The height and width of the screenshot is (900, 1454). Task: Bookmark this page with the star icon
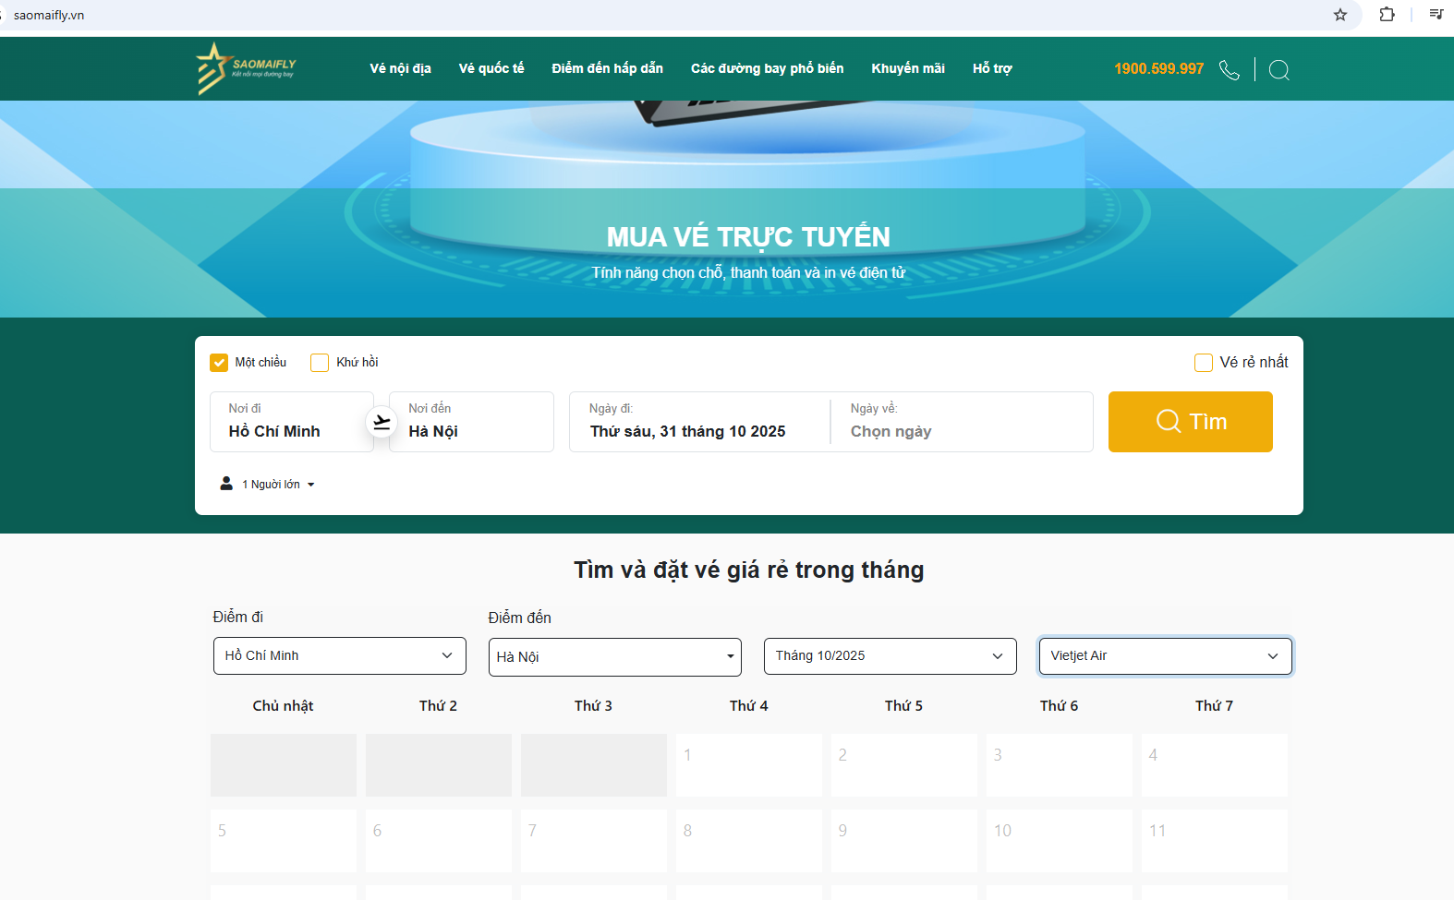[x=1339, y=15]
